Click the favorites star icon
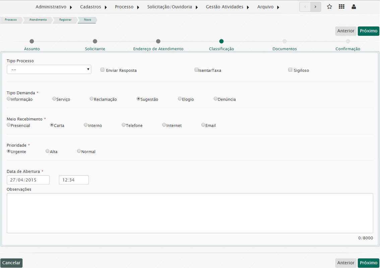The width and height of the screenshot is (380, 268). 329,7
